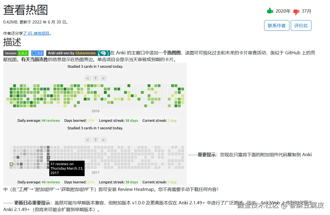Click the 查看热图 page title
The height and width of the screenshot is (215, 330).
25,10
